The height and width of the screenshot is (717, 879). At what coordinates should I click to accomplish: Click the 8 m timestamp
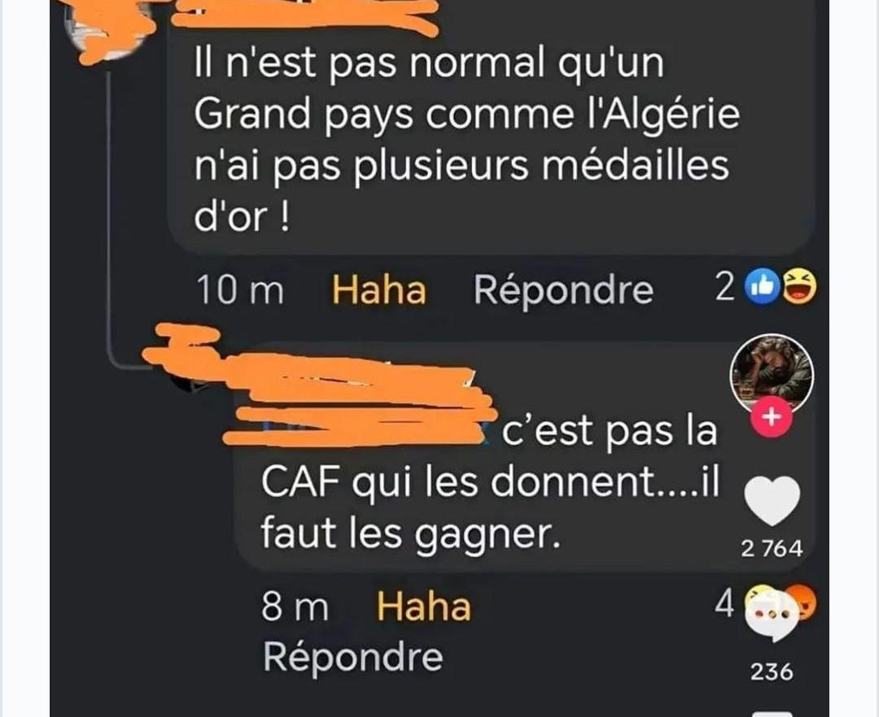[x=295, y=607]
